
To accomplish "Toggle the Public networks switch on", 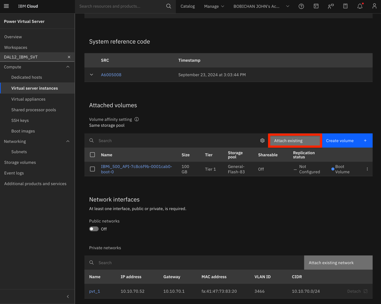I will 94,229.
